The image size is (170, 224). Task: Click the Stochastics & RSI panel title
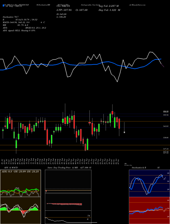[146, 168]
